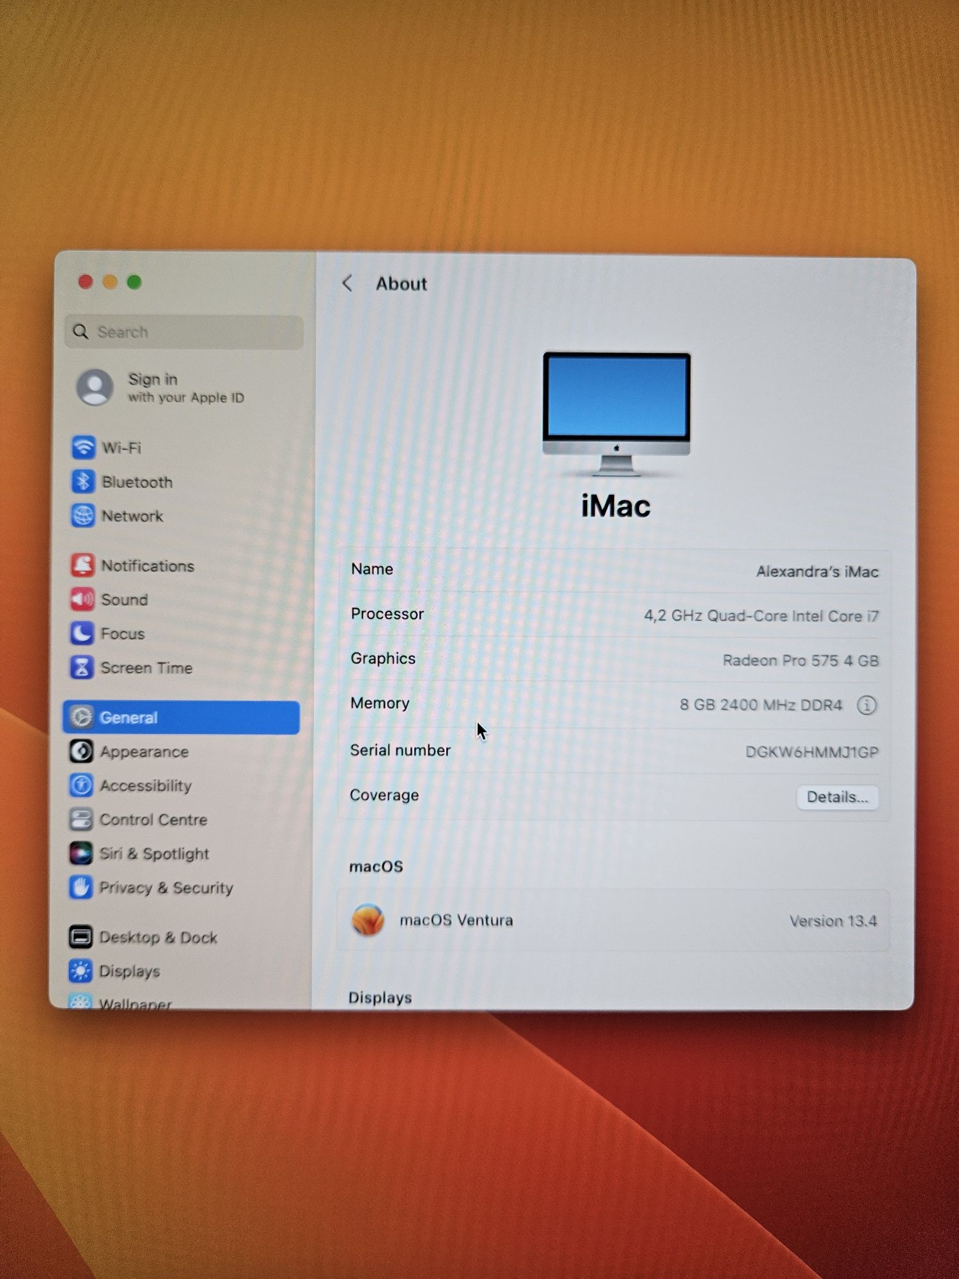
Task: Click the Displays section heading
Action: pos(380,998)
